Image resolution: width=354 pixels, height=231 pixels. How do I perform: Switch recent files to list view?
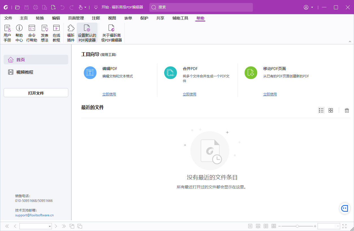click(321, 110)
